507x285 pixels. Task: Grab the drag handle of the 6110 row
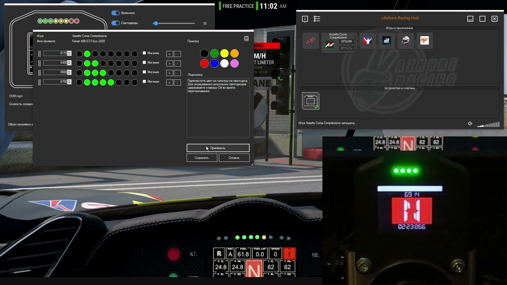point(40,53)
